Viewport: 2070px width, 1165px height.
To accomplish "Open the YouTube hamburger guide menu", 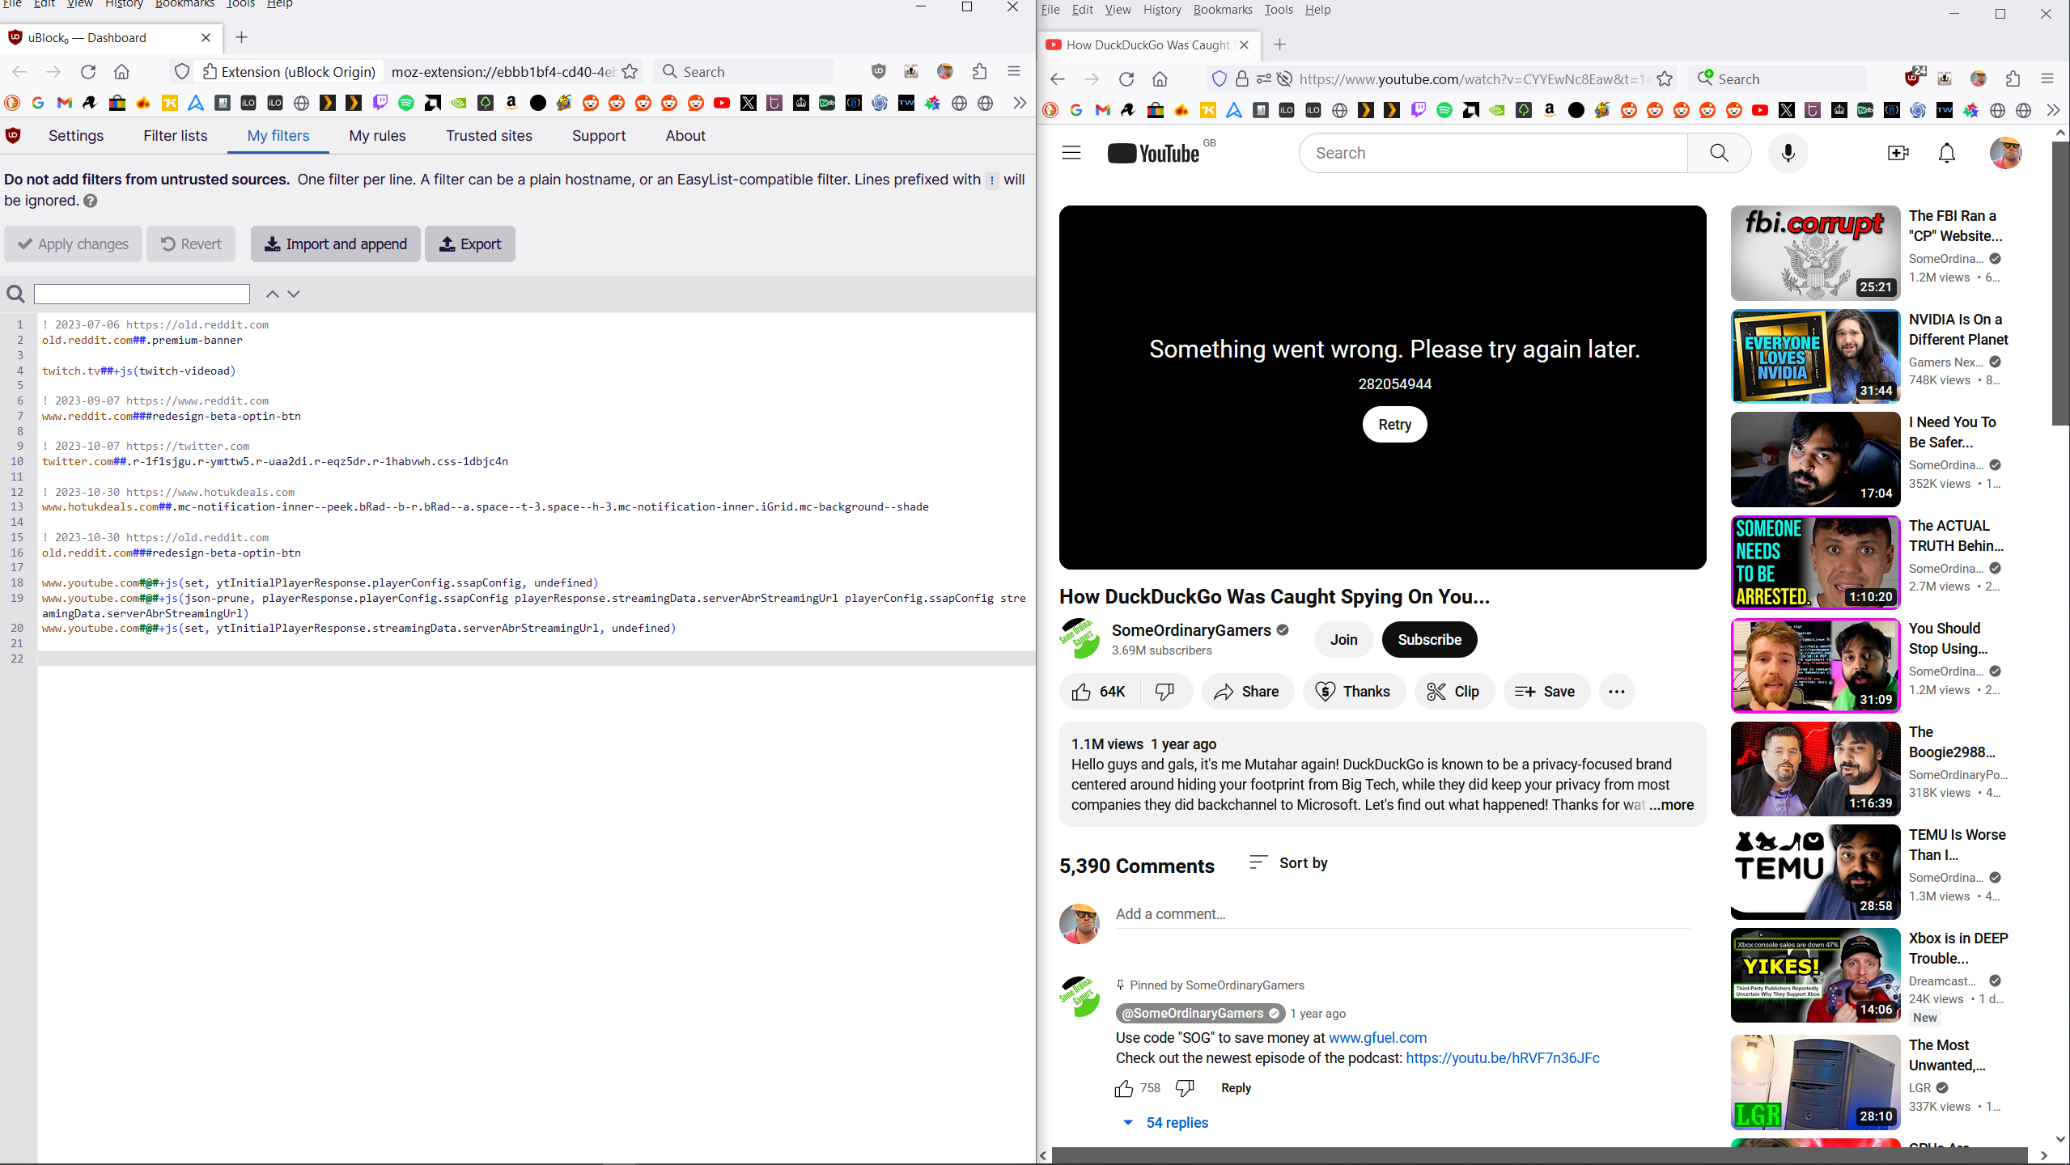I will tap(1071, 153).
